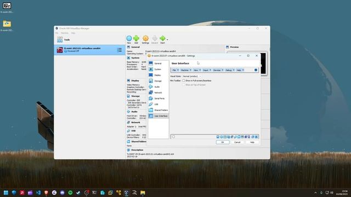Open the VM item hamburger menu icon
This screenshot has width=351, height=197.
click(x=120, y=50)
